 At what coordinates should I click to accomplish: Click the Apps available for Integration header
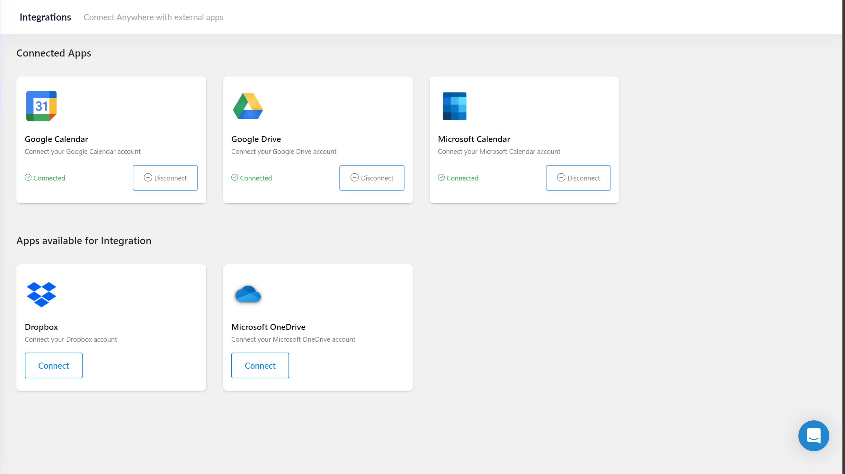pos(84,240)
